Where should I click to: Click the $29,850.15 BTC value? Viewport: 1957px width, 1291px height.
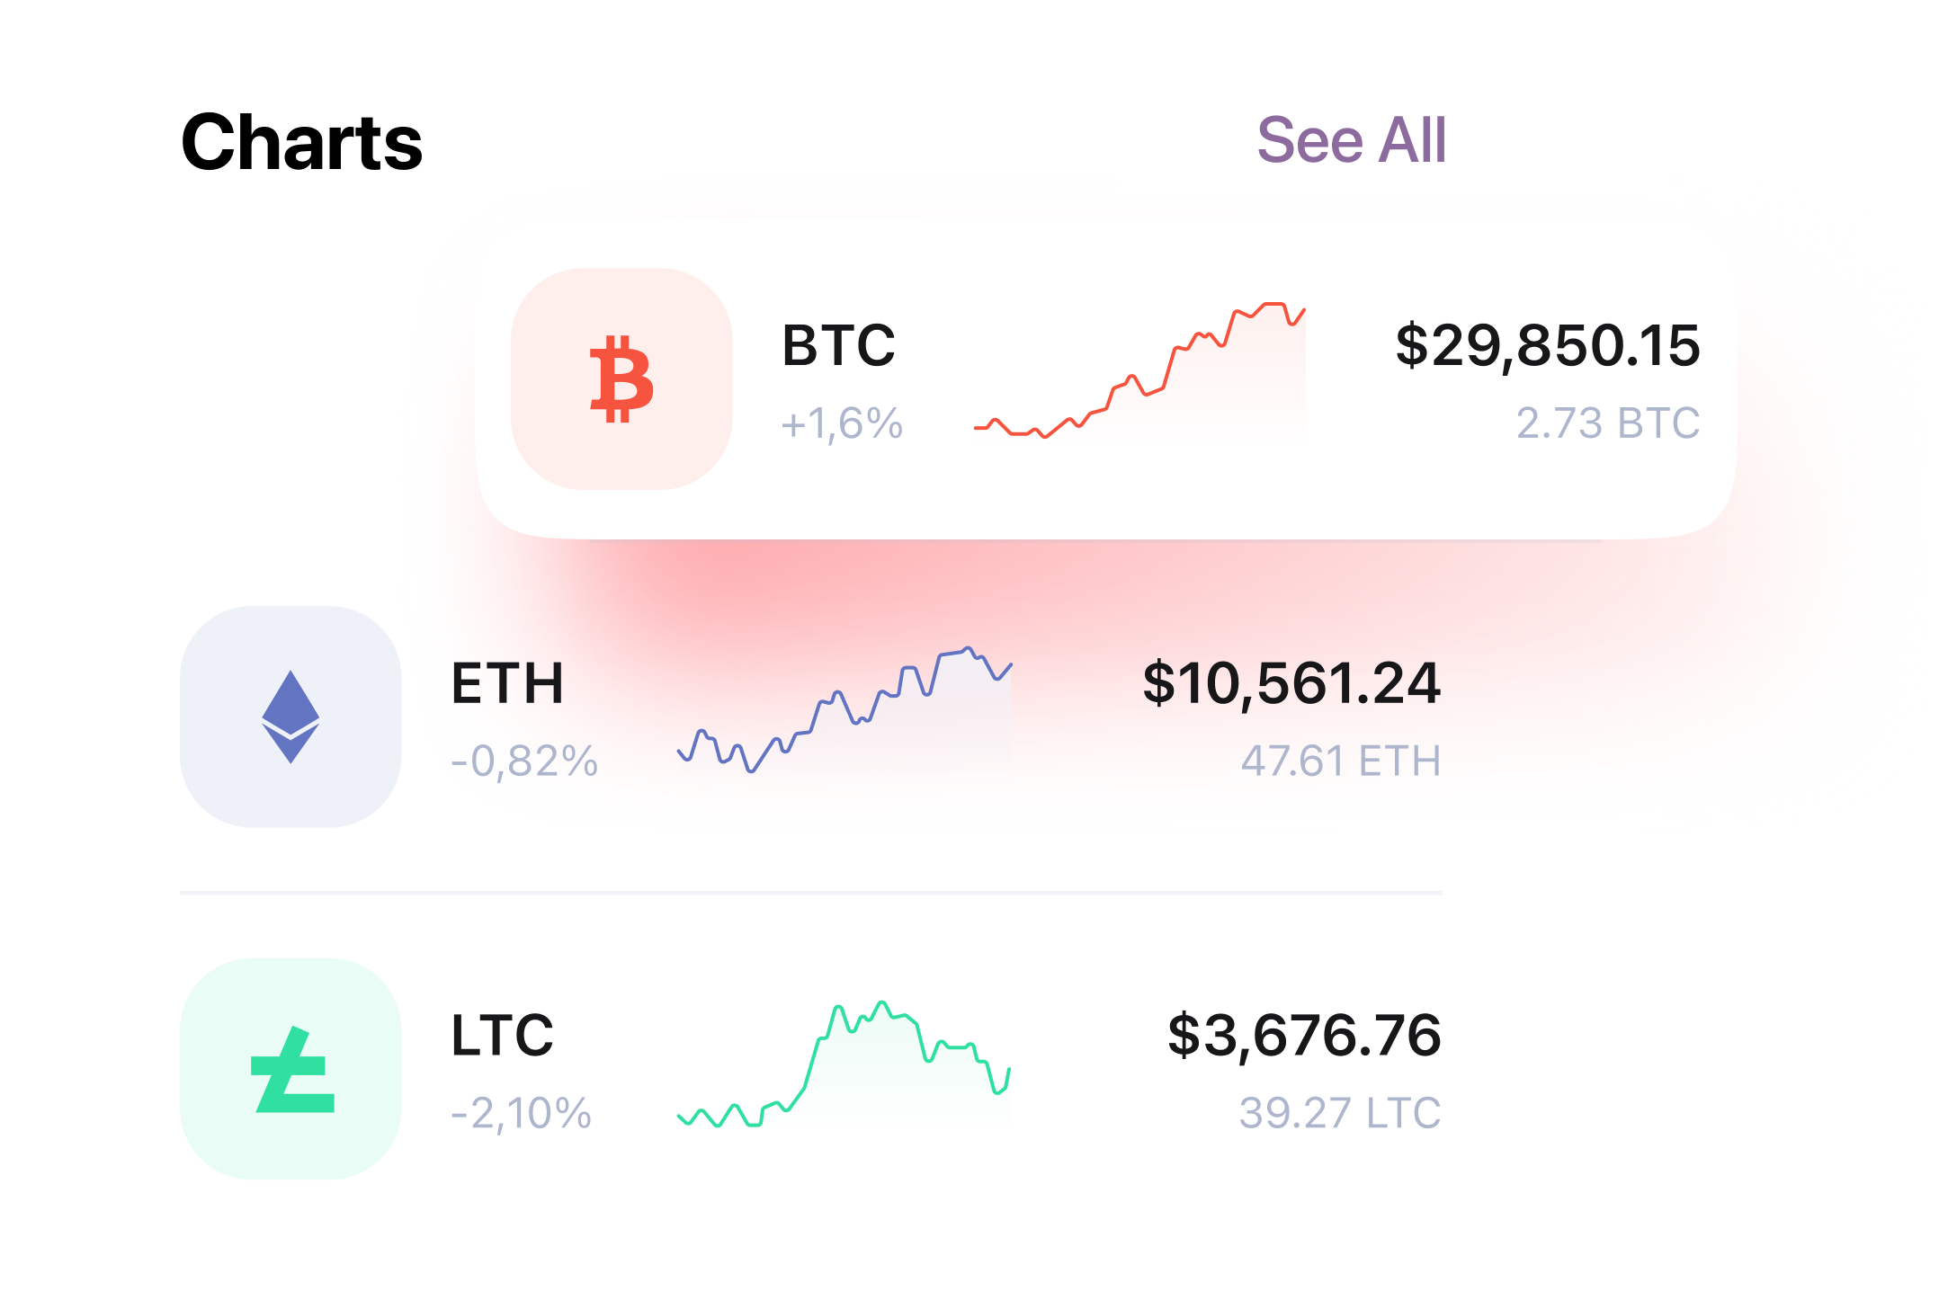[1547, 346]
